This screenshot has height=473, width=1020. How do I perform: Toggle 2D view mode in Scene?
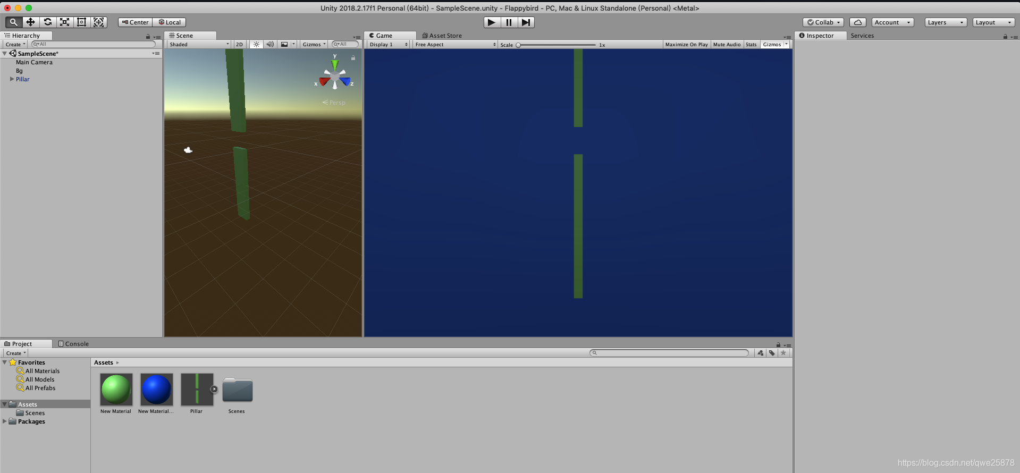click(x=239, y=44)
